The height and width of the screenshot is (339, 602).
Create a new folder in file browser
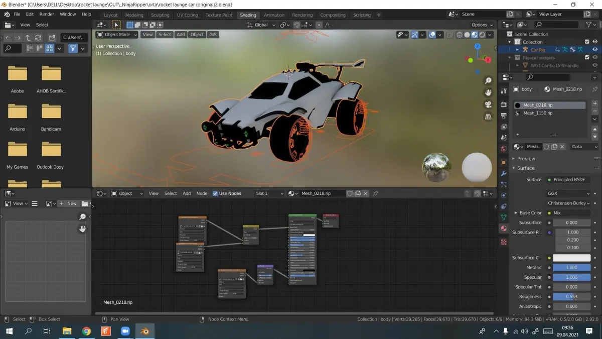[x=52, y=37]
